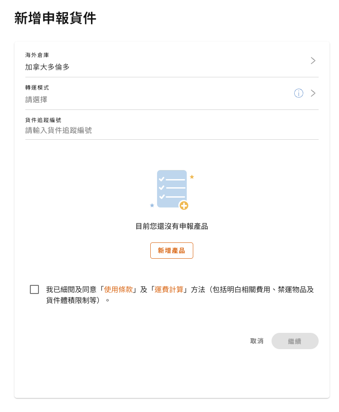This screenshot has height=412, width=339.
Task: Click the 取消 button
Action: [x=257, y=341]
